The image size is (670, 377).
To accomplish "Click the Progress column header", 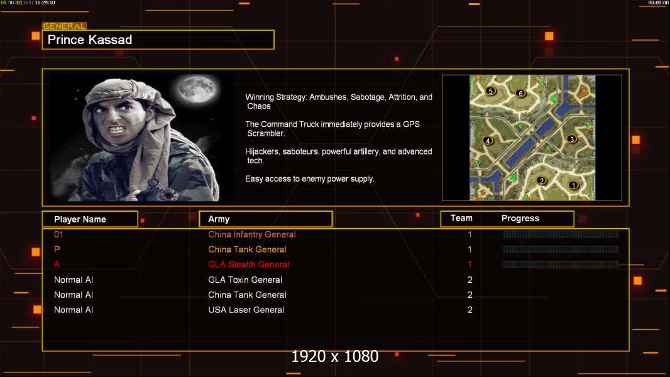I will pos(520,218).
